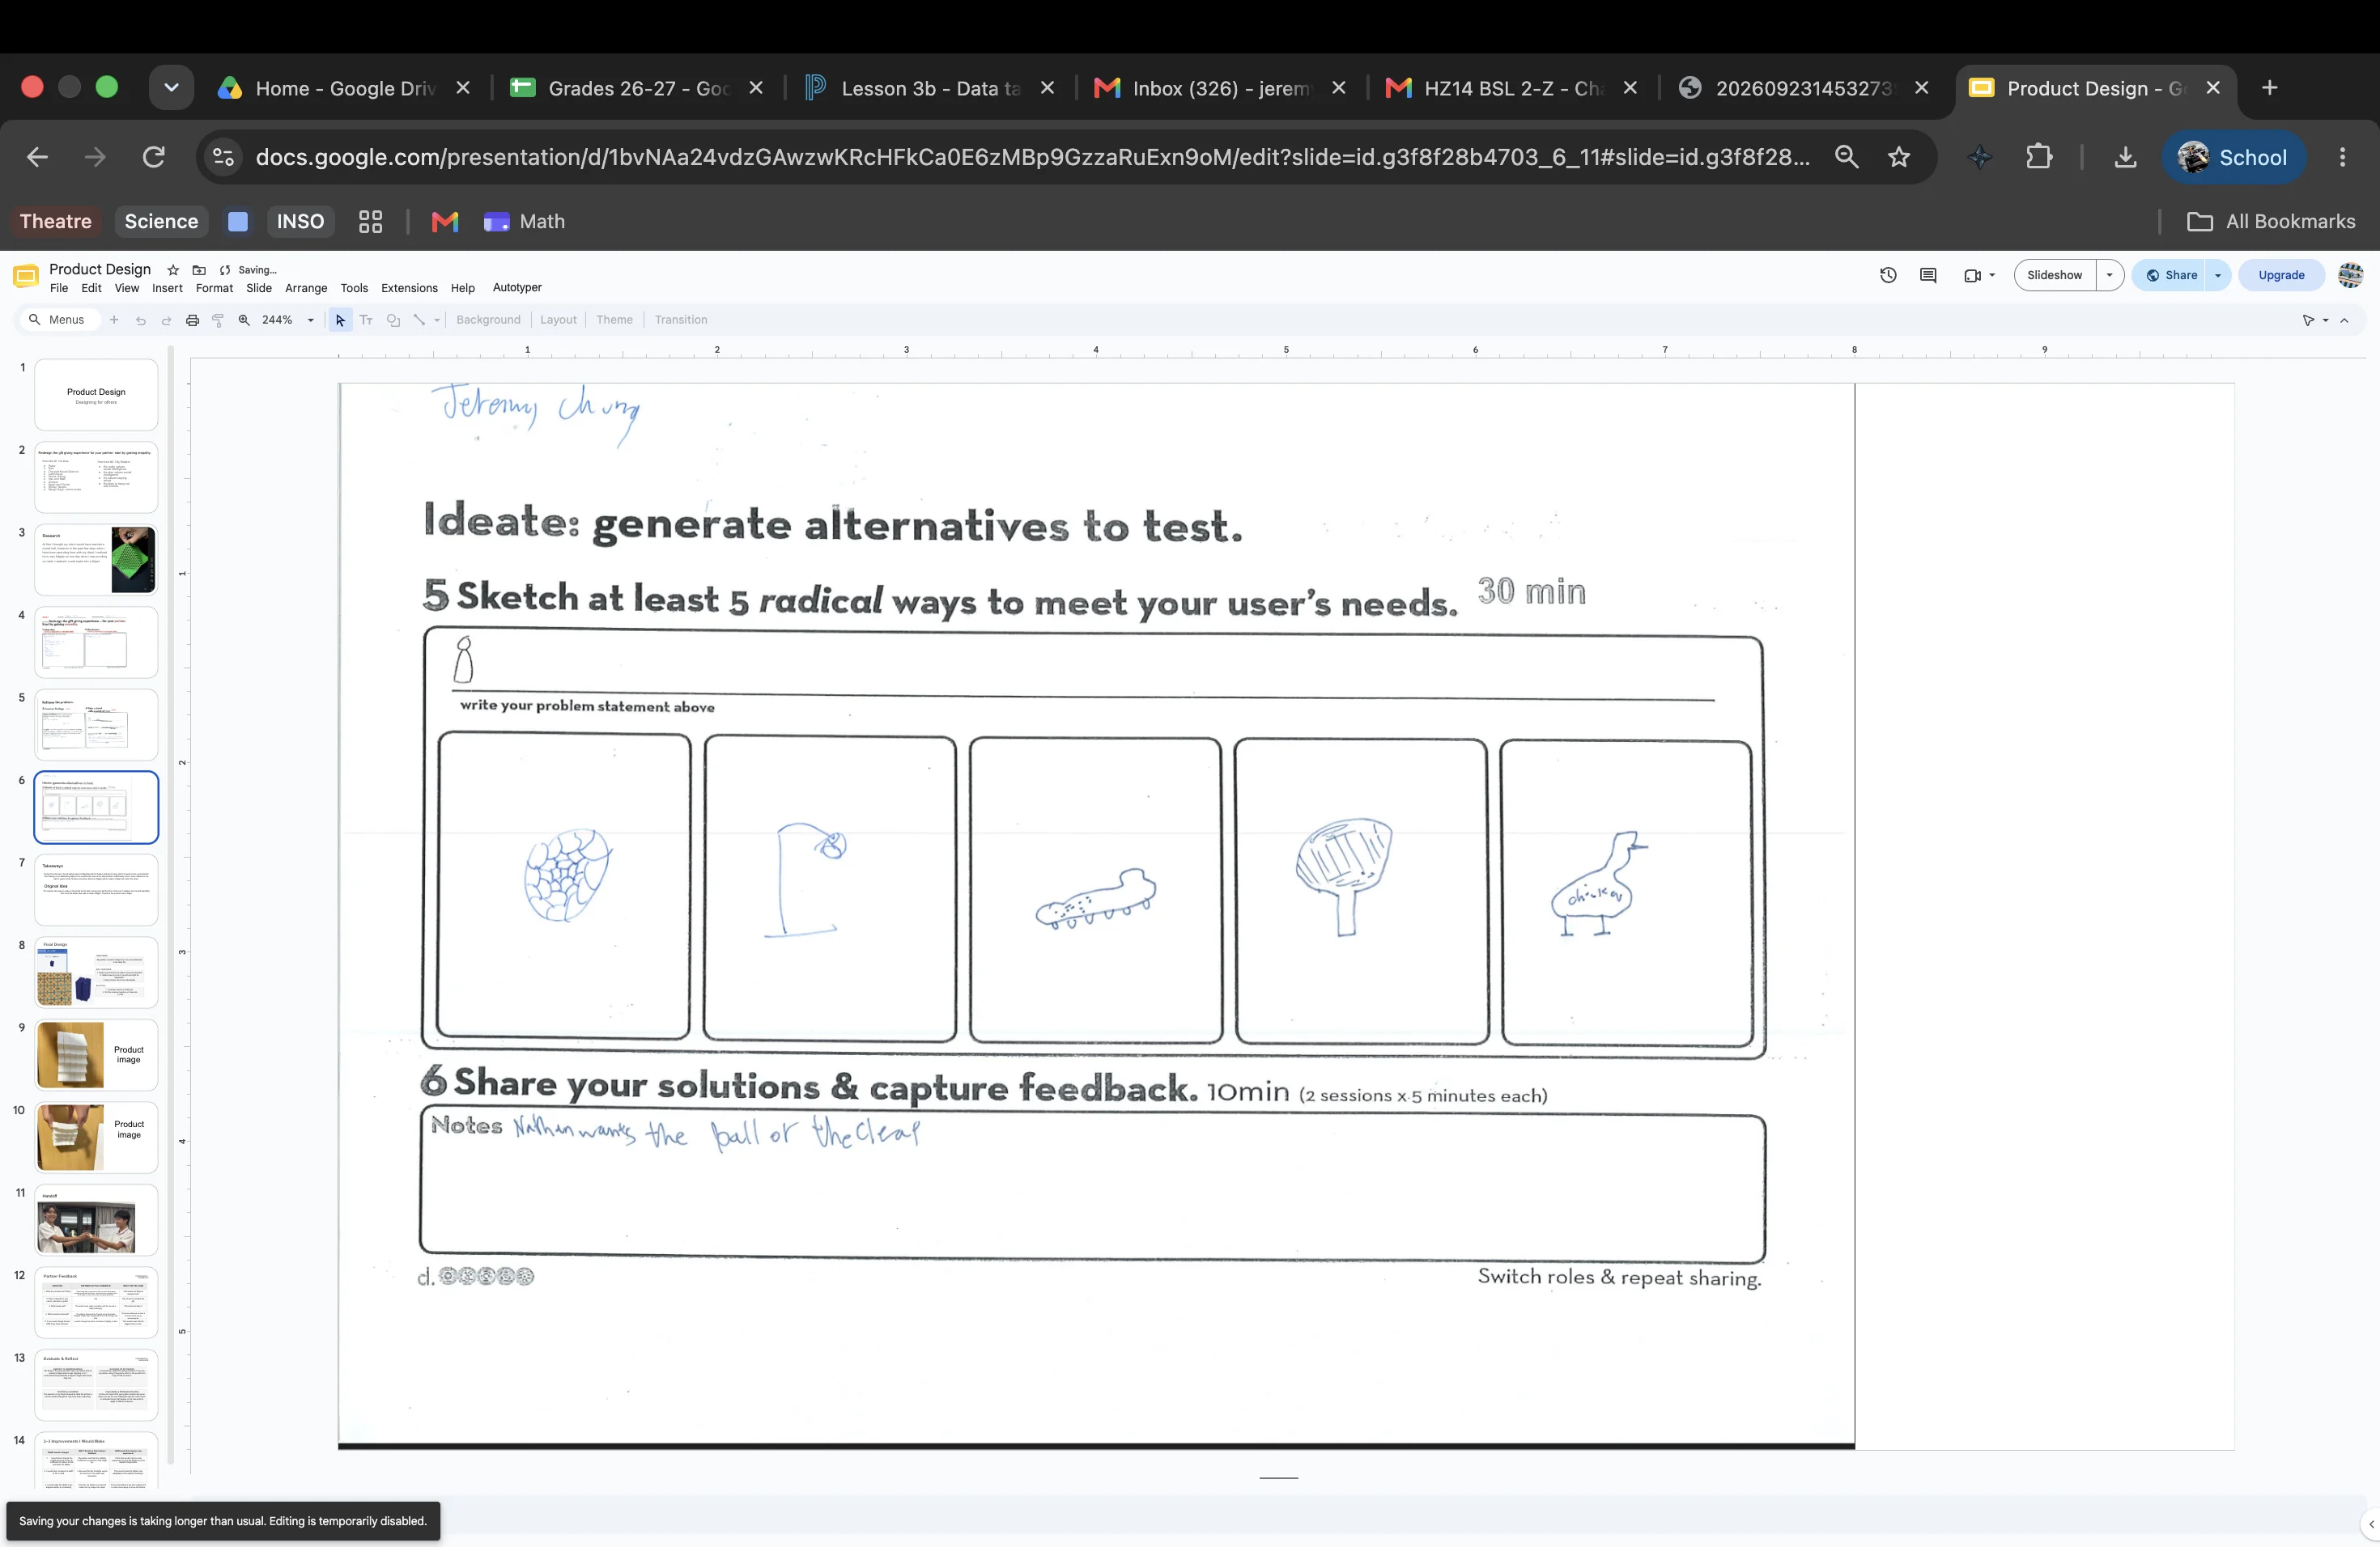Open the Share options dropdown arrow
The height and width of the screenshot is (1547, 2380).
[2218, 275]
